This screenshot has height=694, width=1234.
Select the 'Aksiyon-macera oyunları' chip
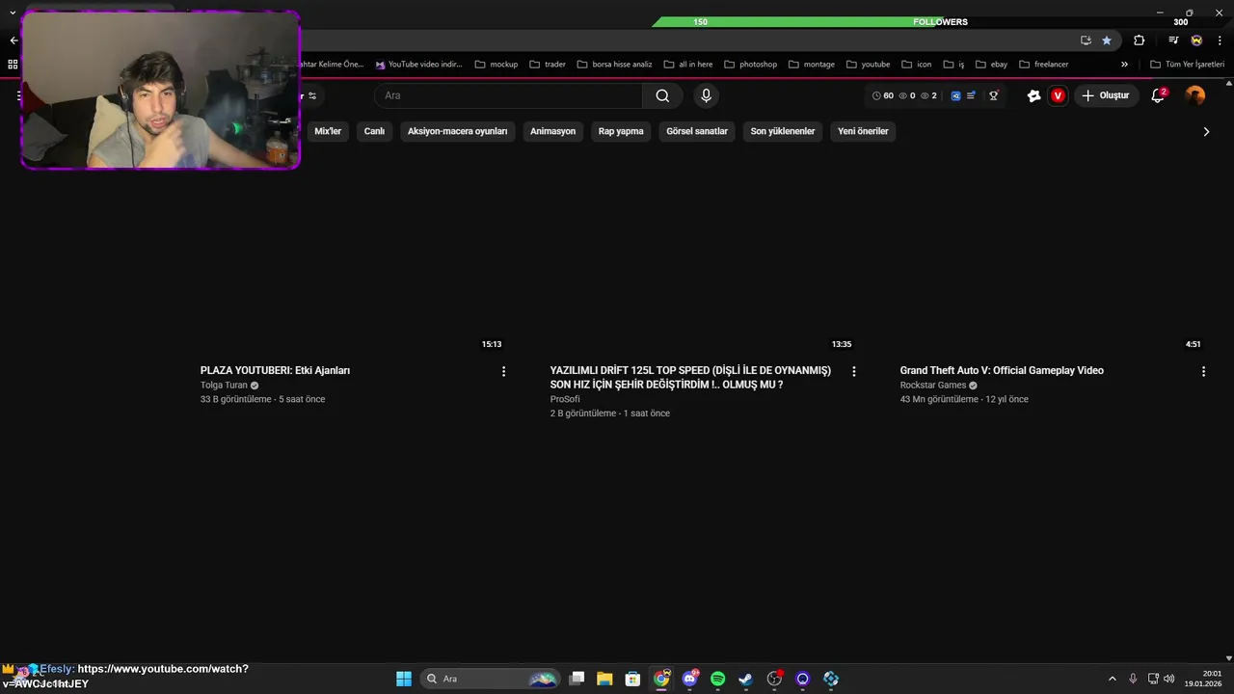457,131
